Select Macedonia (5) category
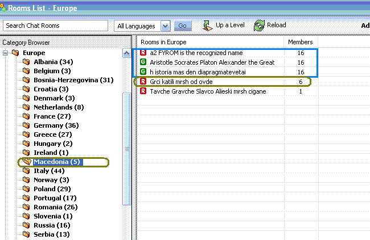 tap(57, 162)
